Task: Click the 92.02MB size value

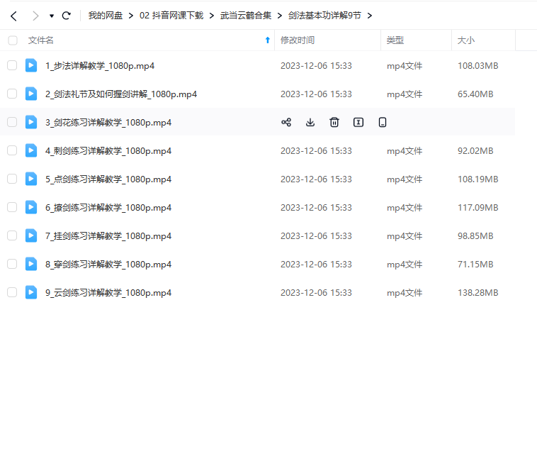Action: tap(475, 151)
